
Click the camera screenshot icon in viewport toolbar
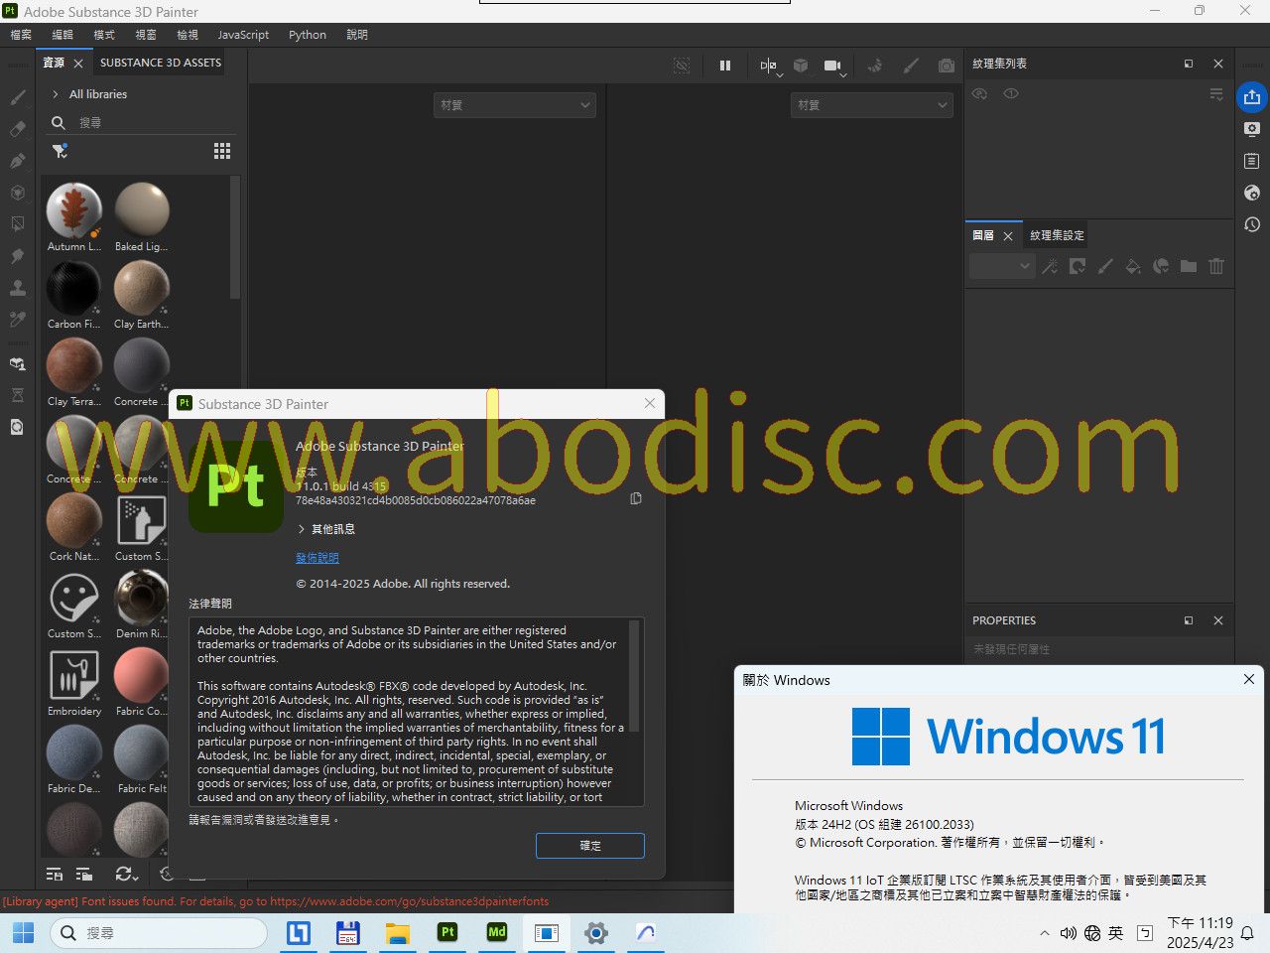[x=947, y=66]
